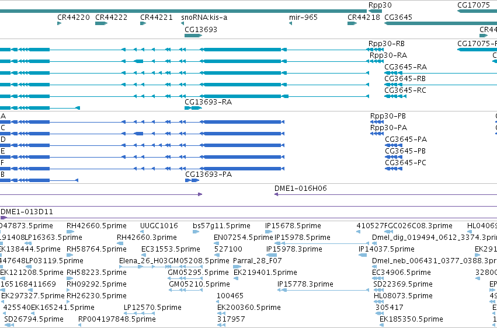Click the CG3645-RB transcript label
497x328 pixels.
pyautogui.click(x=405, y=79)
